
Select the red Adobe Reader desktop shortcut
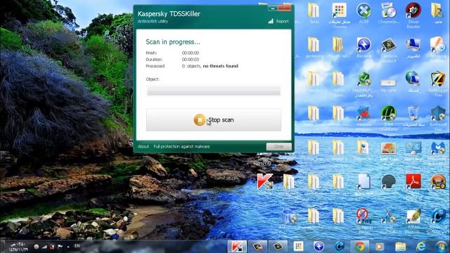pos(413,181)
